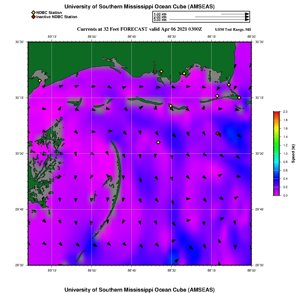Image resolution: width=307 pixels, height=293 pixels.
Task: Click the bottom 'Ocean Cube (AMSEAS)' footer title
Action: [x=140, y=290]
